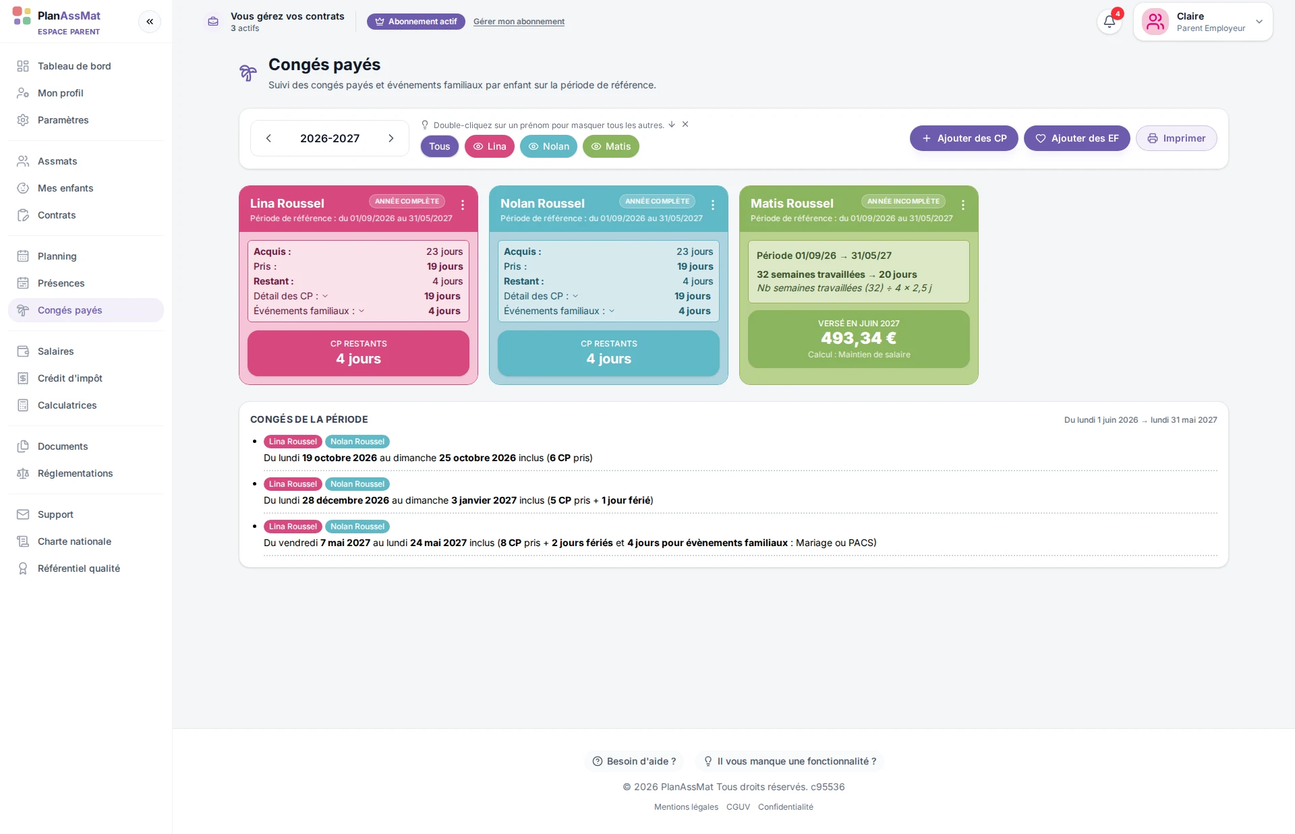Click Lina's CP restants 4 jours tile
The image size is (1295, 834).
click(x=358, y=353)
